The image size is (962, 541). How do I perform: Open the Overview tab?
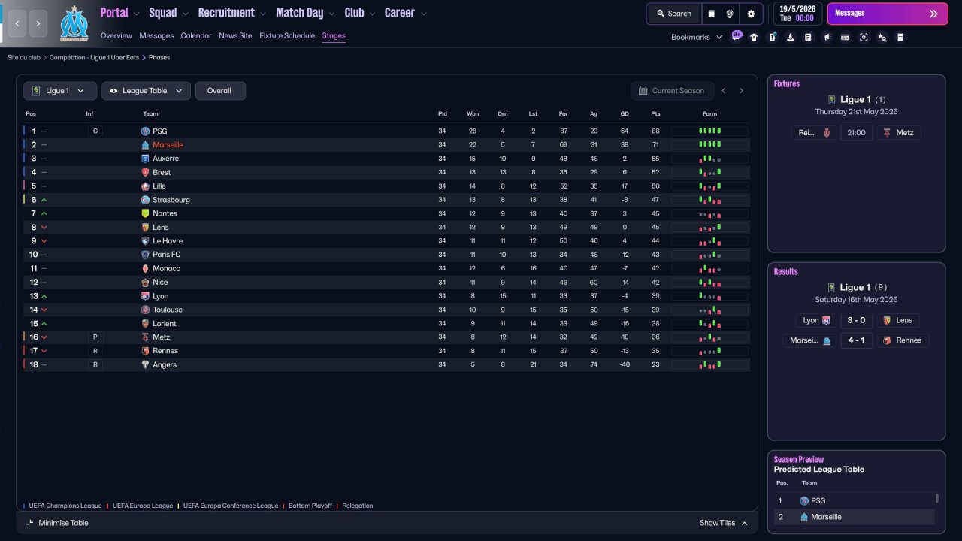tap(116, 35)
